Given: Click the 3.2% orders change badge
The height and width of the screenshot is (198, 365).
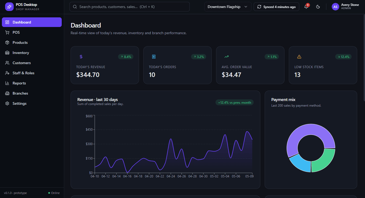Looking at the screenshot, I should (199, 57).
